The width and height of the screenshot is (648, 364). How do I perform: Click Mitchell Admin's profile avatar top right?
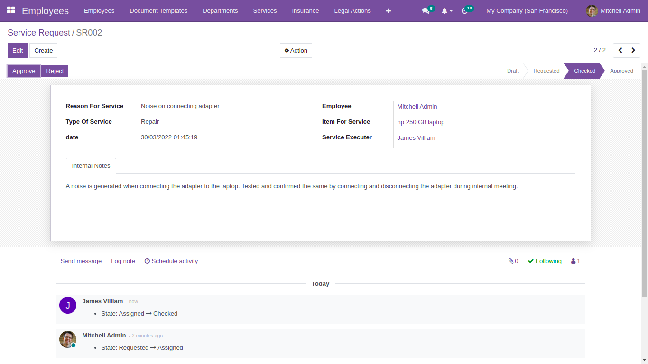592,10
